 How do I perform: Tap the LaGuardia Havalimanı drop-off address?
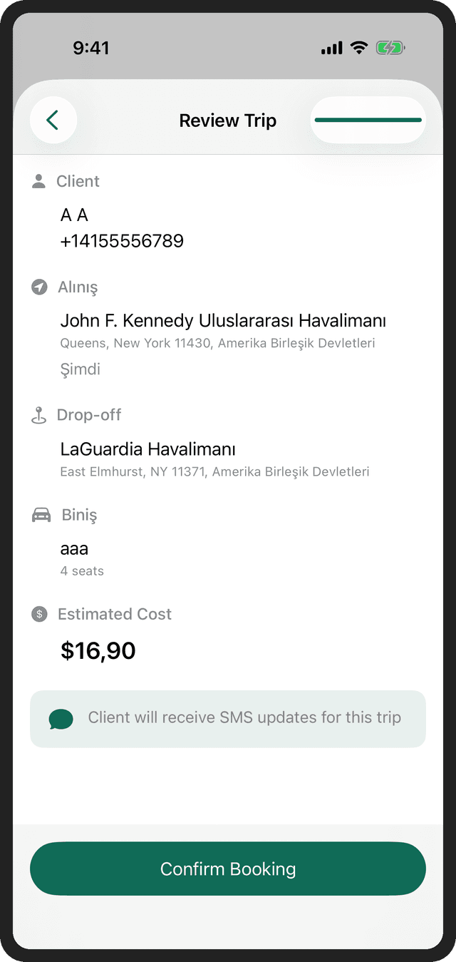pos(147,449)
